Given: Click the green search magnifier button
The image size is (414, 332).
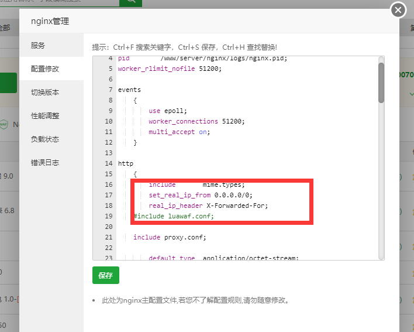Looking at the screenshot, I should [130, 2].
